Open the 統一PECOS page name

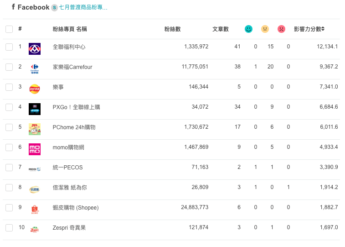click(x=67, y=168)
